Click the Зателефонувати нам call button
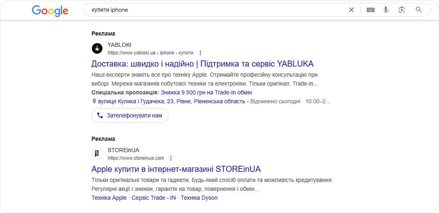Viewport: 439px width, 213px height. 130,115
